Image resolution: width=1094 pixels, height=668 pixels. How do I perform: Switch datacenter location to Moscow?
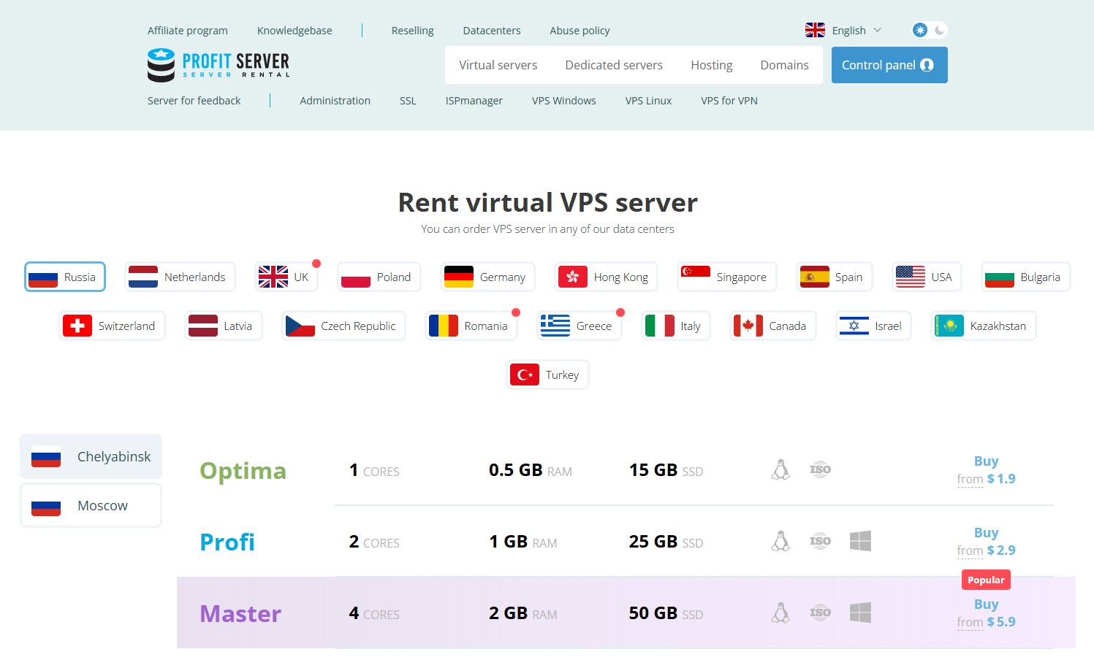click(x=91, y=504)
